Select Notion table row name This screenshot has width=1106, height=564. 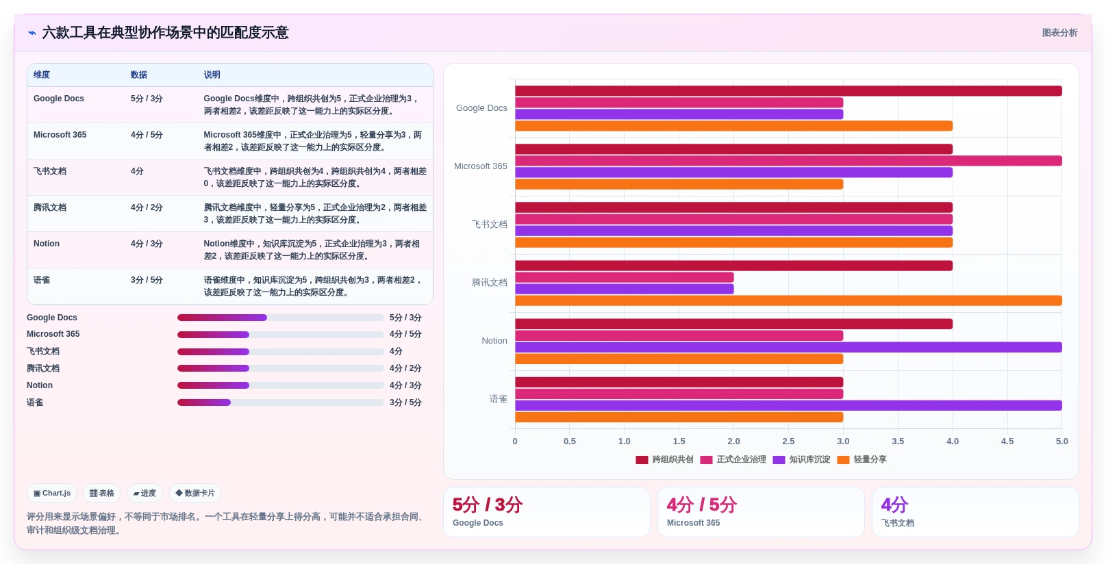click(47, 244)
